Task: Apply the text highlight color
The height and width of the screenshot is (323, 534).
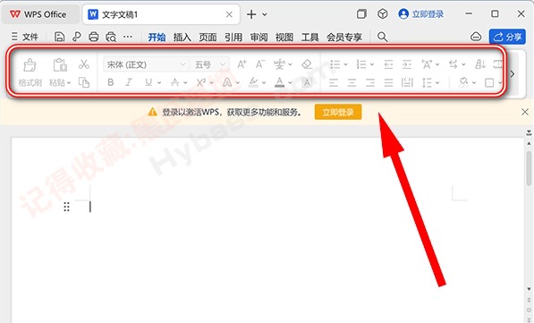Action: pos(253,82)
